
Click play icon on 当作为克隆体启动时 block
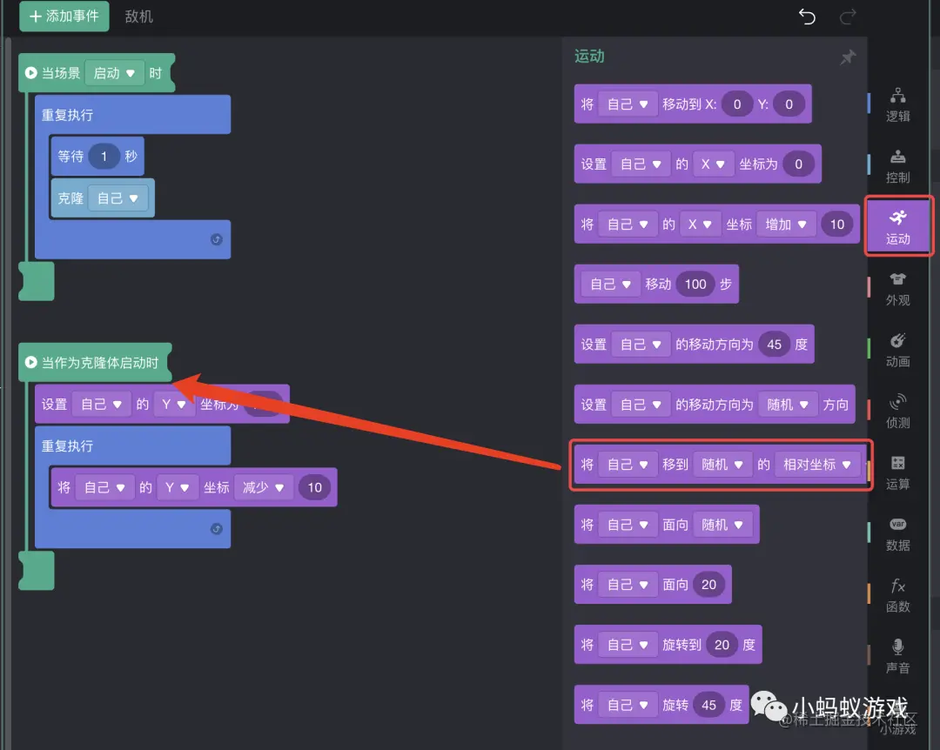(x=31, y=363)
